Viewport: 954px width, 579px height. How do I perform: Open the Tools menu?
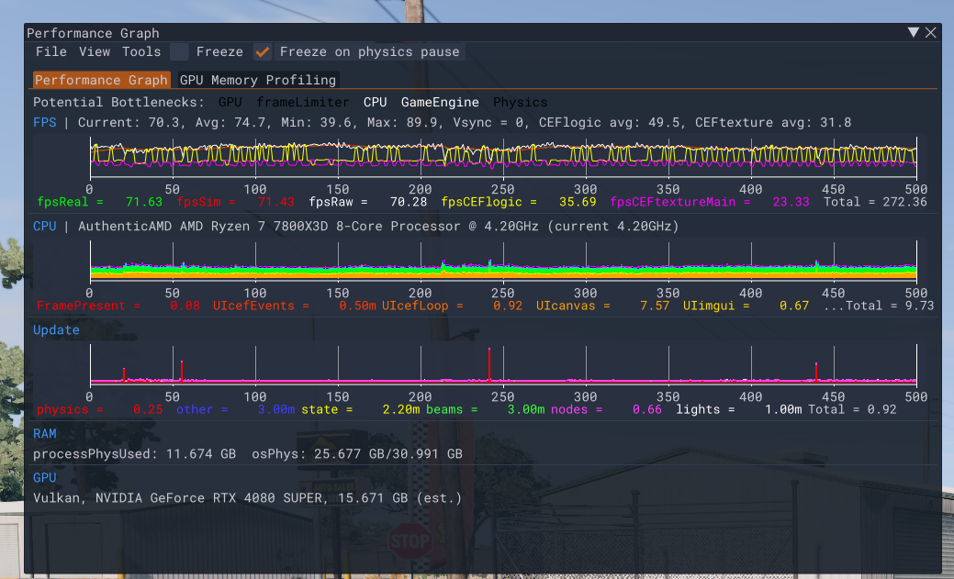click(141, 51)
